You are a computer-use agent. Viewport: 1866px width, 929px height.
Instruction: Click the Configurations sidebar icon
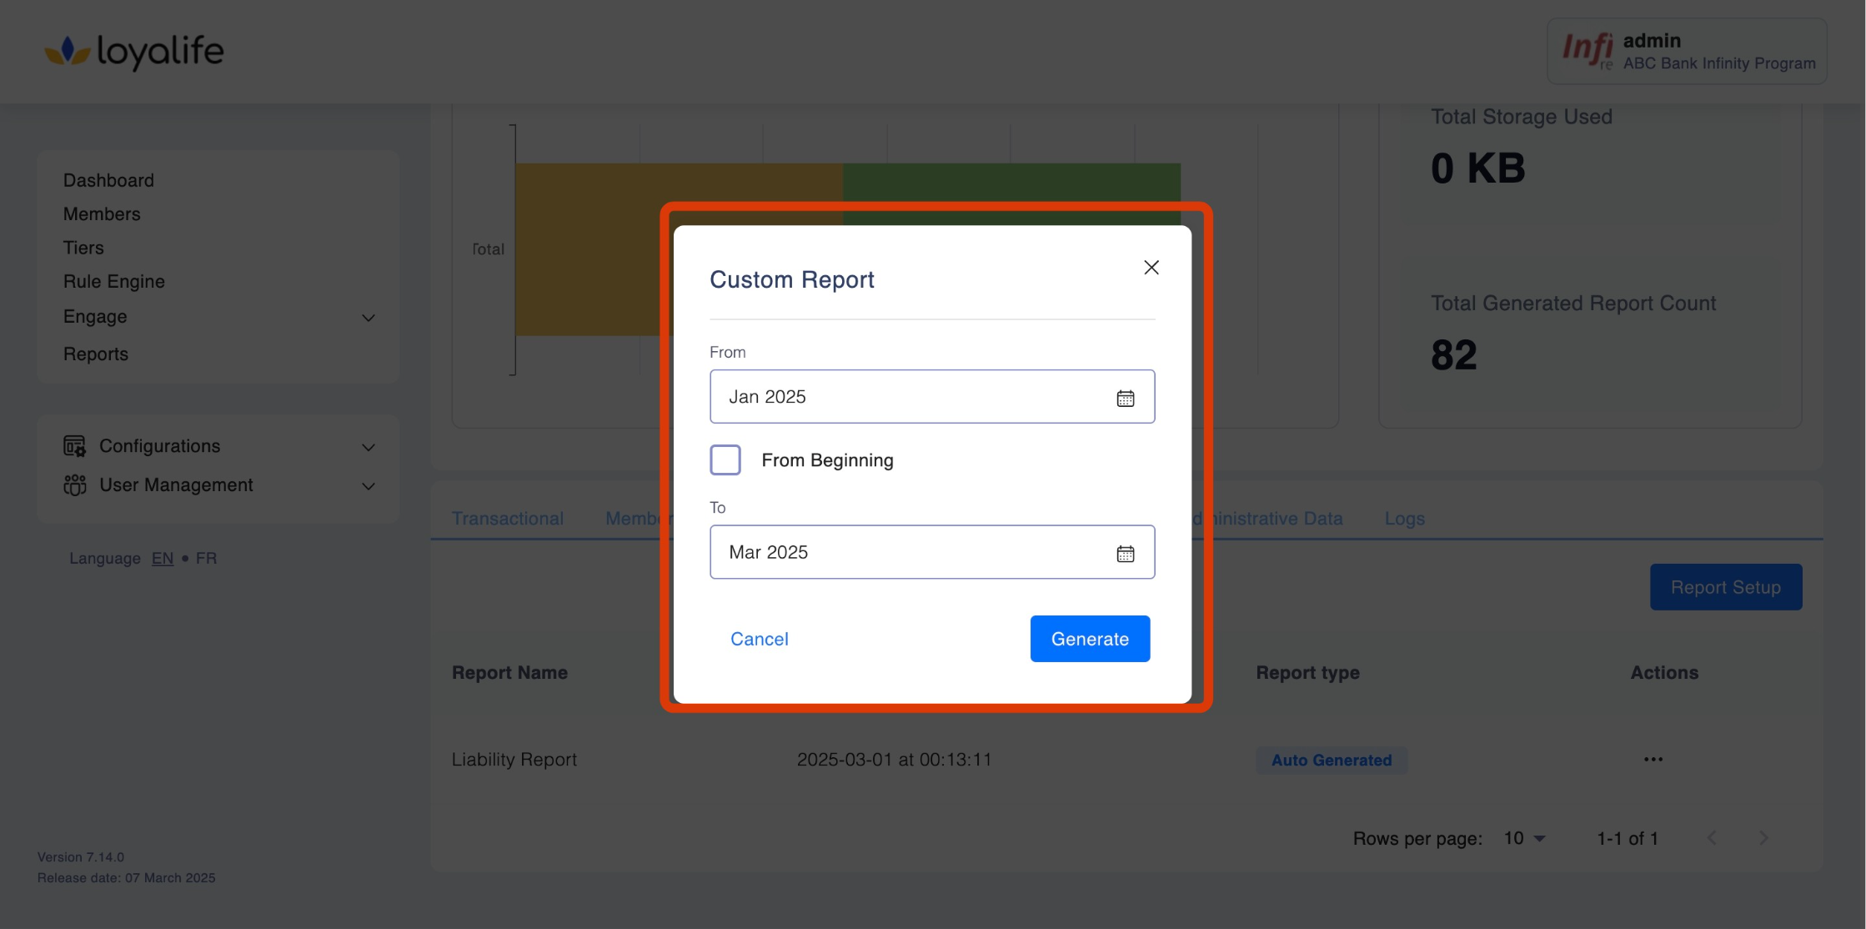pos(74,446)
